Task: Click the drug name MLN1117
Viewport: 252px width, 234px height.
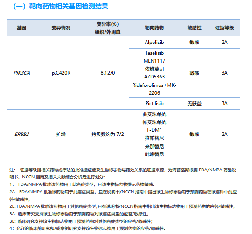Action: pyautogui.click(x=154, y=61)
